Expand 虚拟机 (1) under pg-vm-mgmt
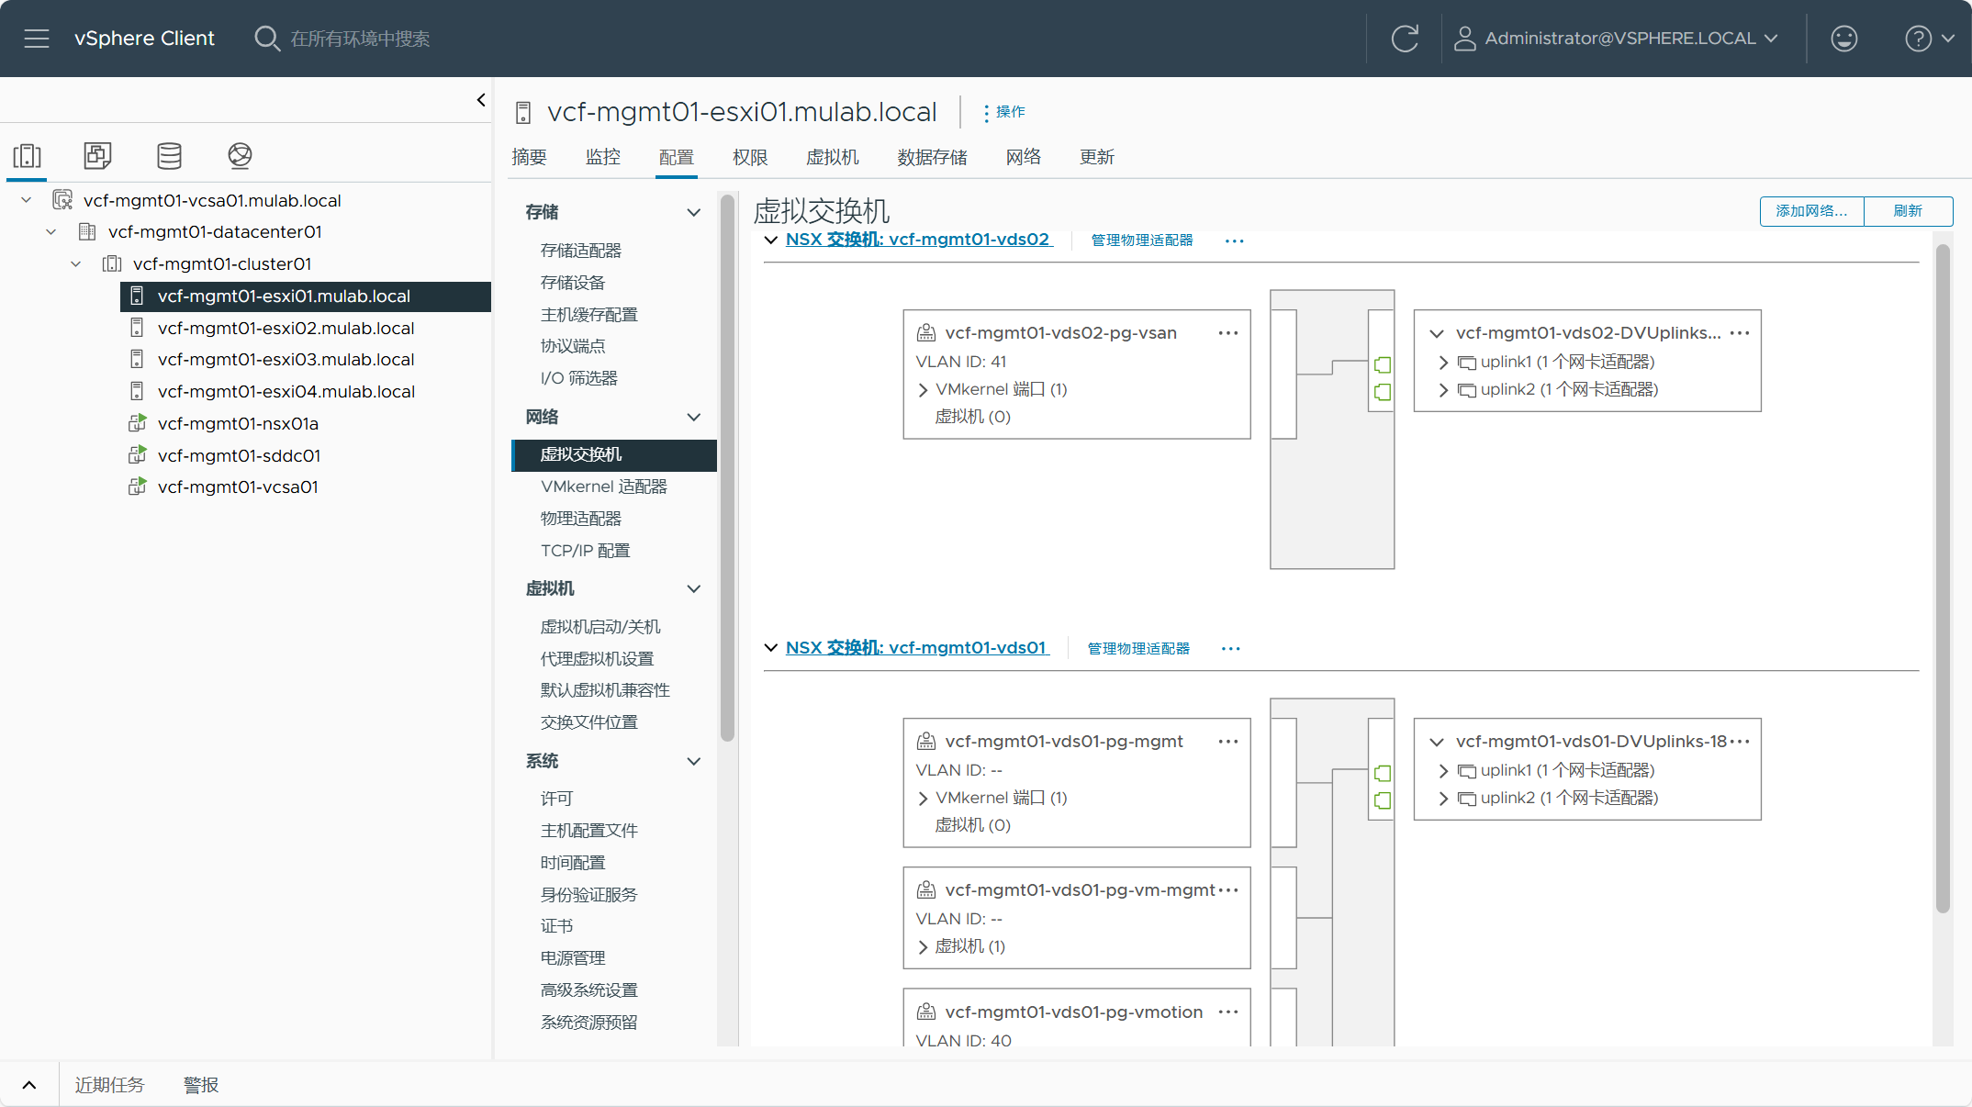Viewport: 1972px width, 1107px height. click(924, 947)
